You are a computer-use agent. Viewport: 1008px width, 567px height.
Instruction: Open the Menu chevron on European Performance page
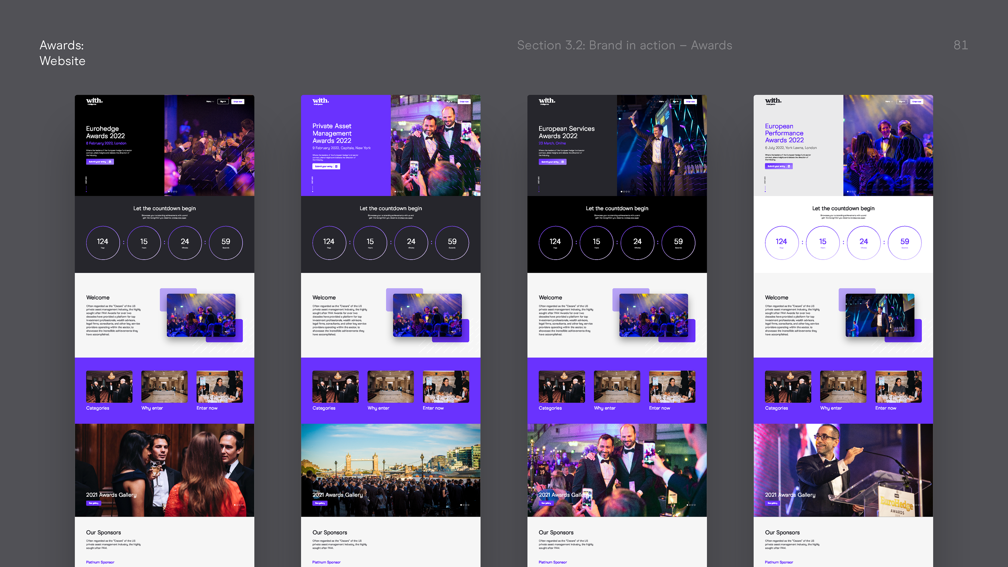tap(892, 101)
